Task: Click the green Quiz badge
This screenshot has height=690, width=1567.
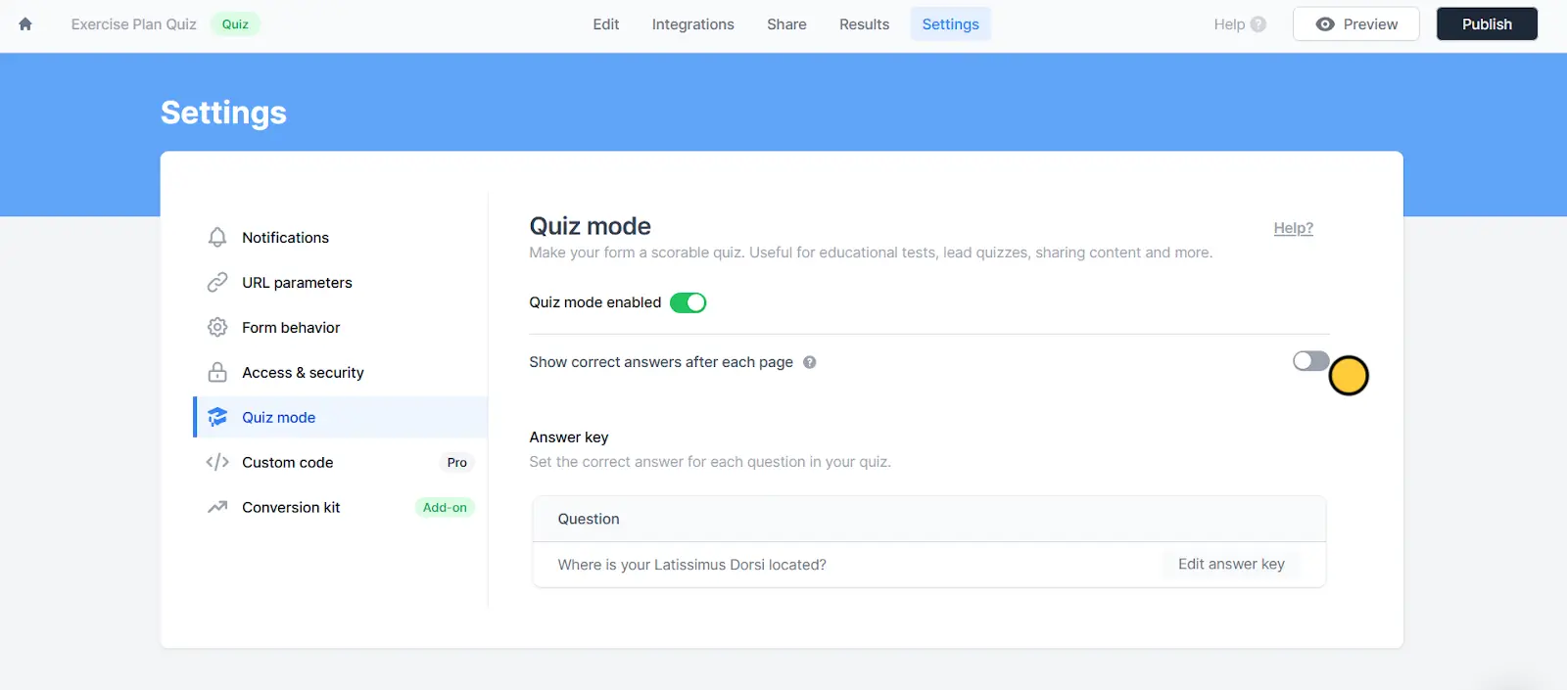Action: [x=235, y=24]
